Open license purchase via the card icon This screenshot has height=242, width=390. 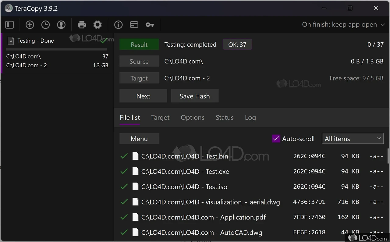point(134,25)
